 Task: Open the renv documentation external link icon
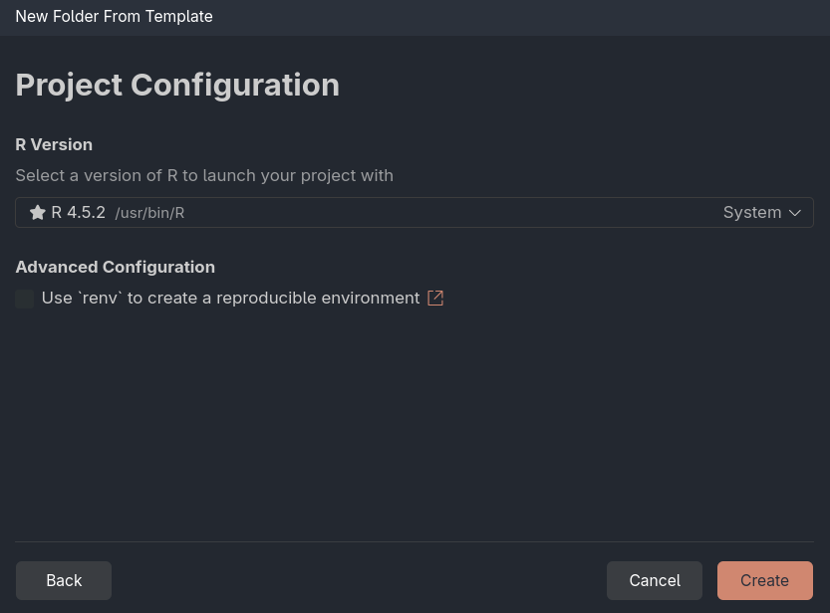(435, 298)
